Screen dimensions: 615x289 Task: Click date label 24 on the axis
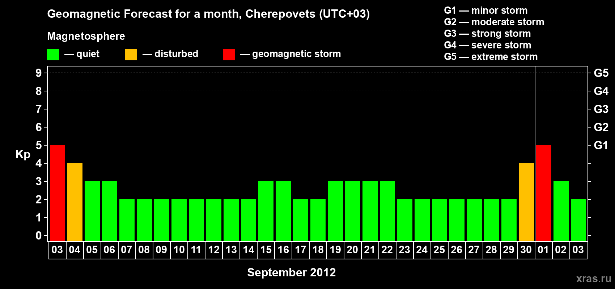coord(422,250)
